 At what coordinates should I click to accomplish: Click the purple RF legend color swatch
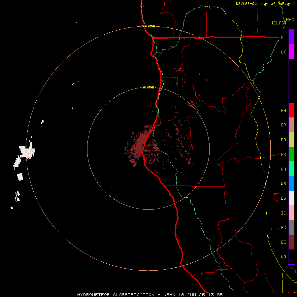(x=291, y=37)
